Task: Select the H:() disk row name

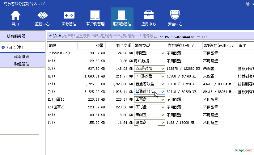Action: pyautogui.click(x=51, y=76)
